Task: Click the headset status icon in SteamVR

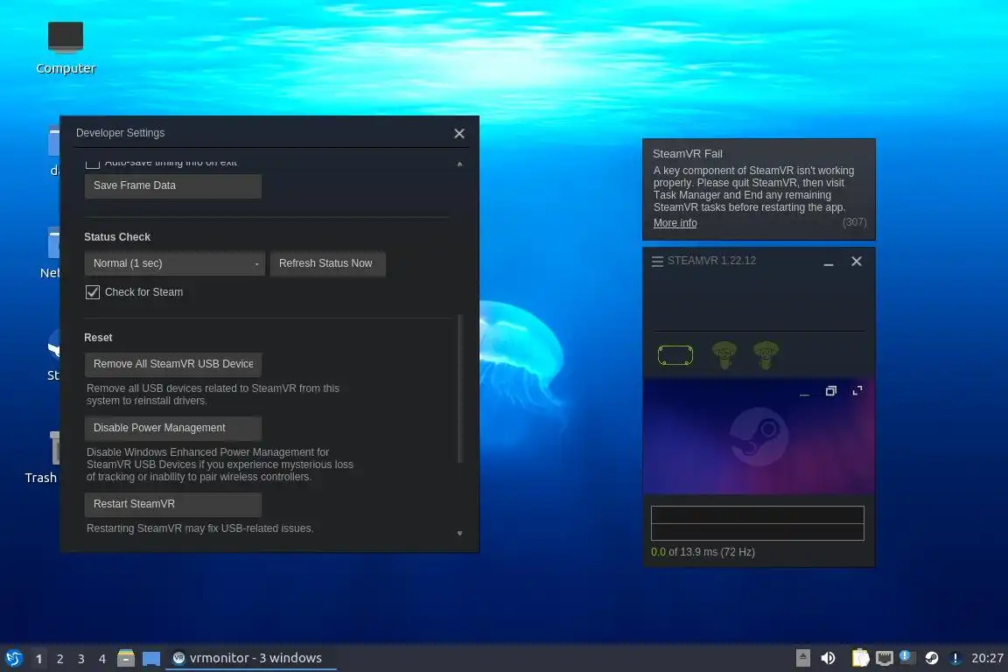Action: pyautogui.click(x=675, y=355)
